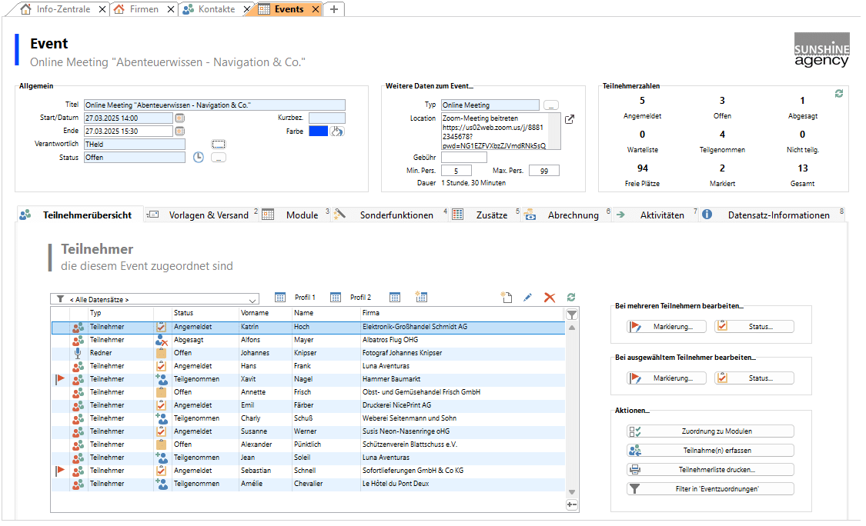
Task: Delete selected participant with red X
Action: click(550, 298)
